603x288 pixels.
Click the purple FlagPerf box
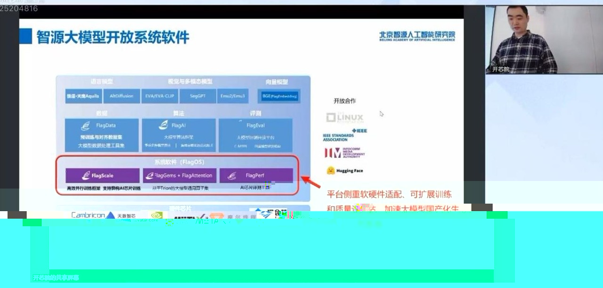coord(256,175)
